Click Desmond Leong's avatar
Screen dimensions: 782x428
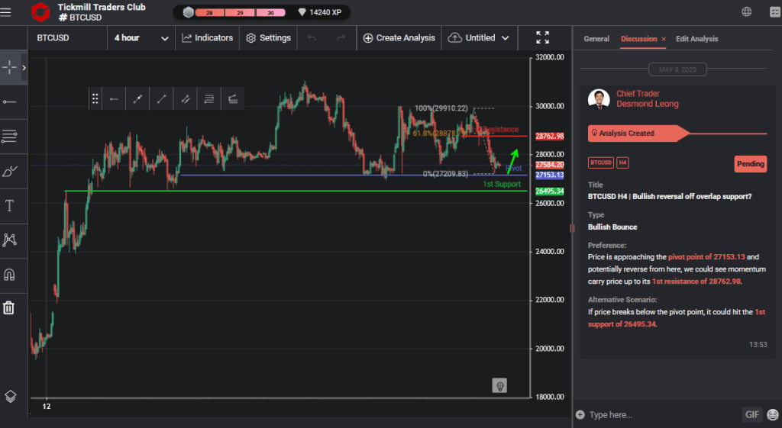[x=599, y=99]
